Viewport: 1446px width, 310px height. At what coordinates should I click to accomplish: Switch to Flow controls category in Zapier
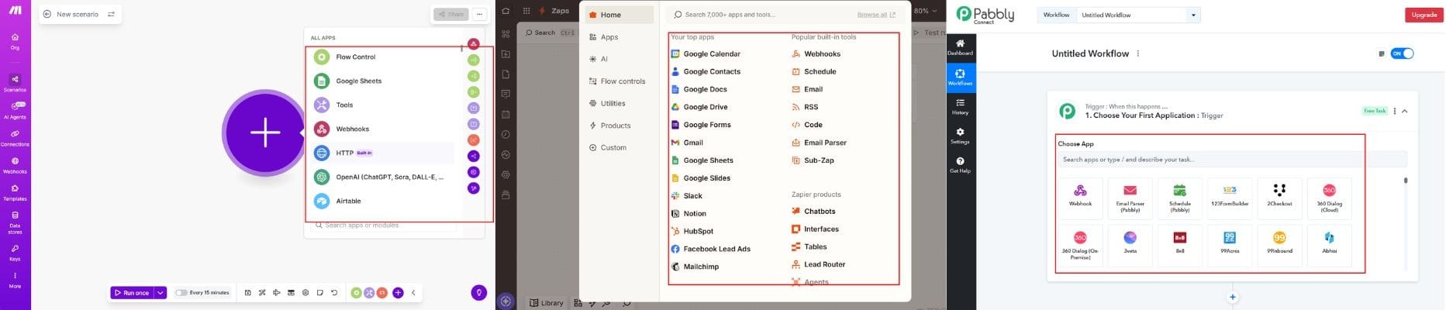click(x=622, y=81)
